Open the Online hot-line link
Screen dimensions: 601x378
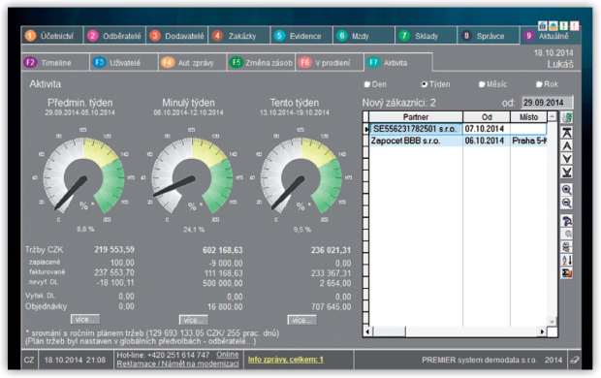click(227, 355)
